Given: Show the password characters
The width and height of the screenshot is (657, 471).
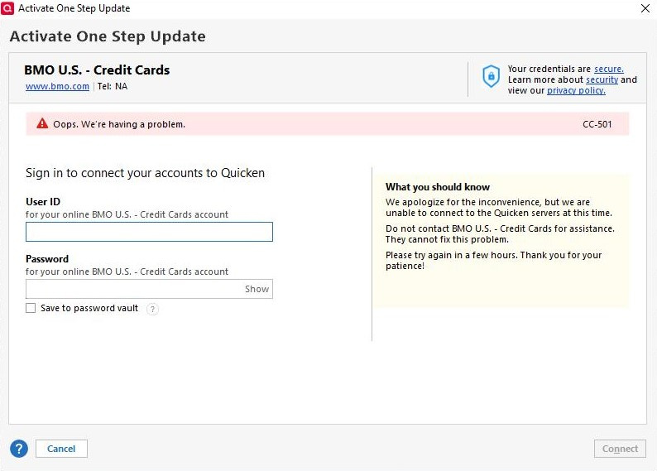Looking at the screenshot, I should point(257,289).
